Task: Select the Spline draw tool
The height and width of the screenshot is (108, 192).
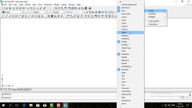Action: 29,16
